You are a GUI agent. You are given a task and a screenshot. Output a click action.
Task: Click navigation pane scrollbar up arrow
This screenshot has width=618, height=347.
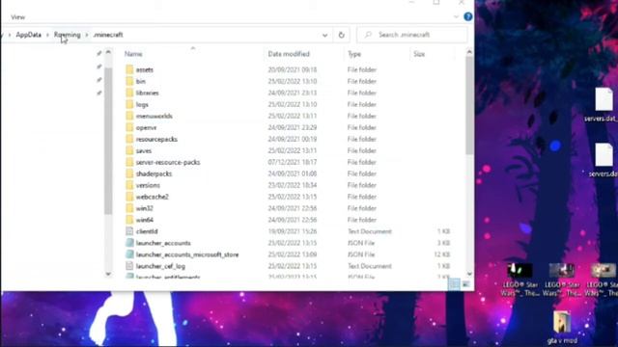[108, 51]
